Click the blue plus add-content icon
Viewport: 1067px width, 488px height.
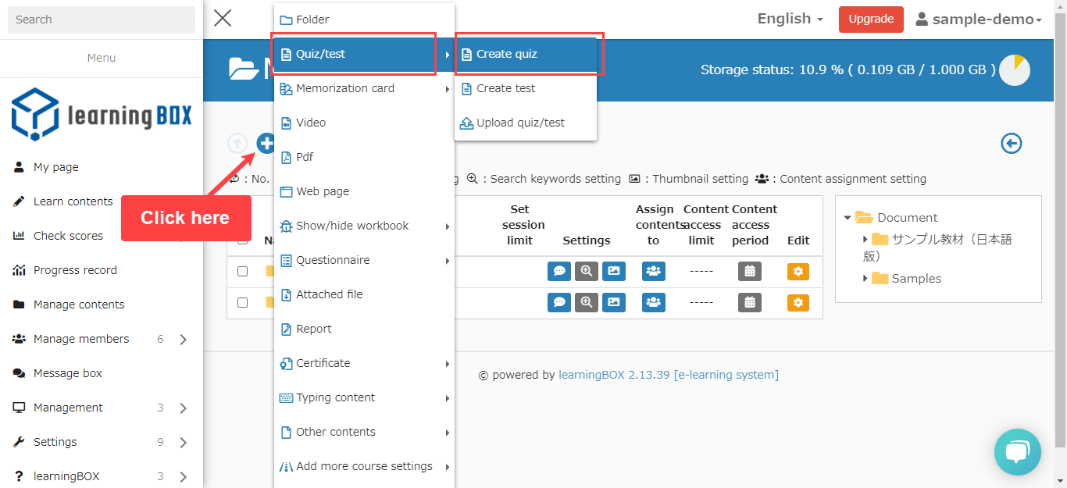point(266,143)
